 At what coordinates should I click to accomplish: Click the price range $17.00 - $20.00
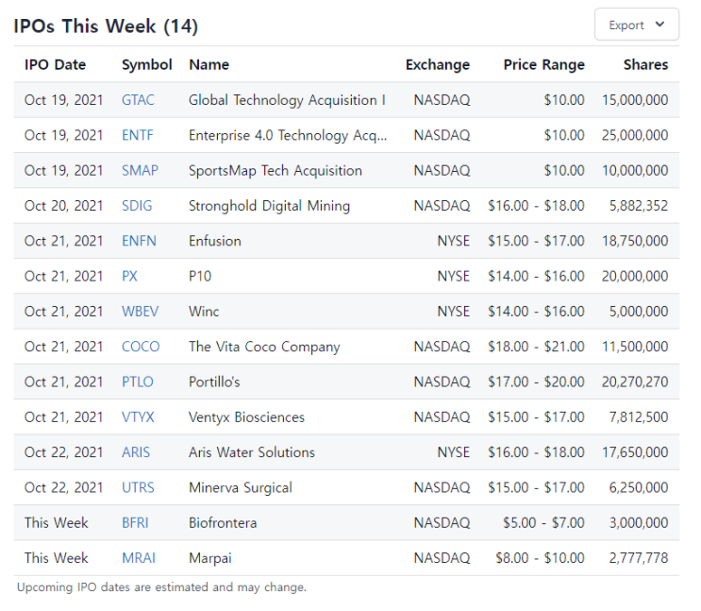(536, 382)
